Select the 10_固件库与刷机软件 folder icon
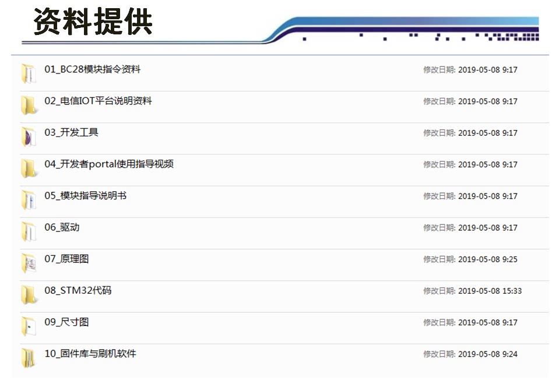 28,357
